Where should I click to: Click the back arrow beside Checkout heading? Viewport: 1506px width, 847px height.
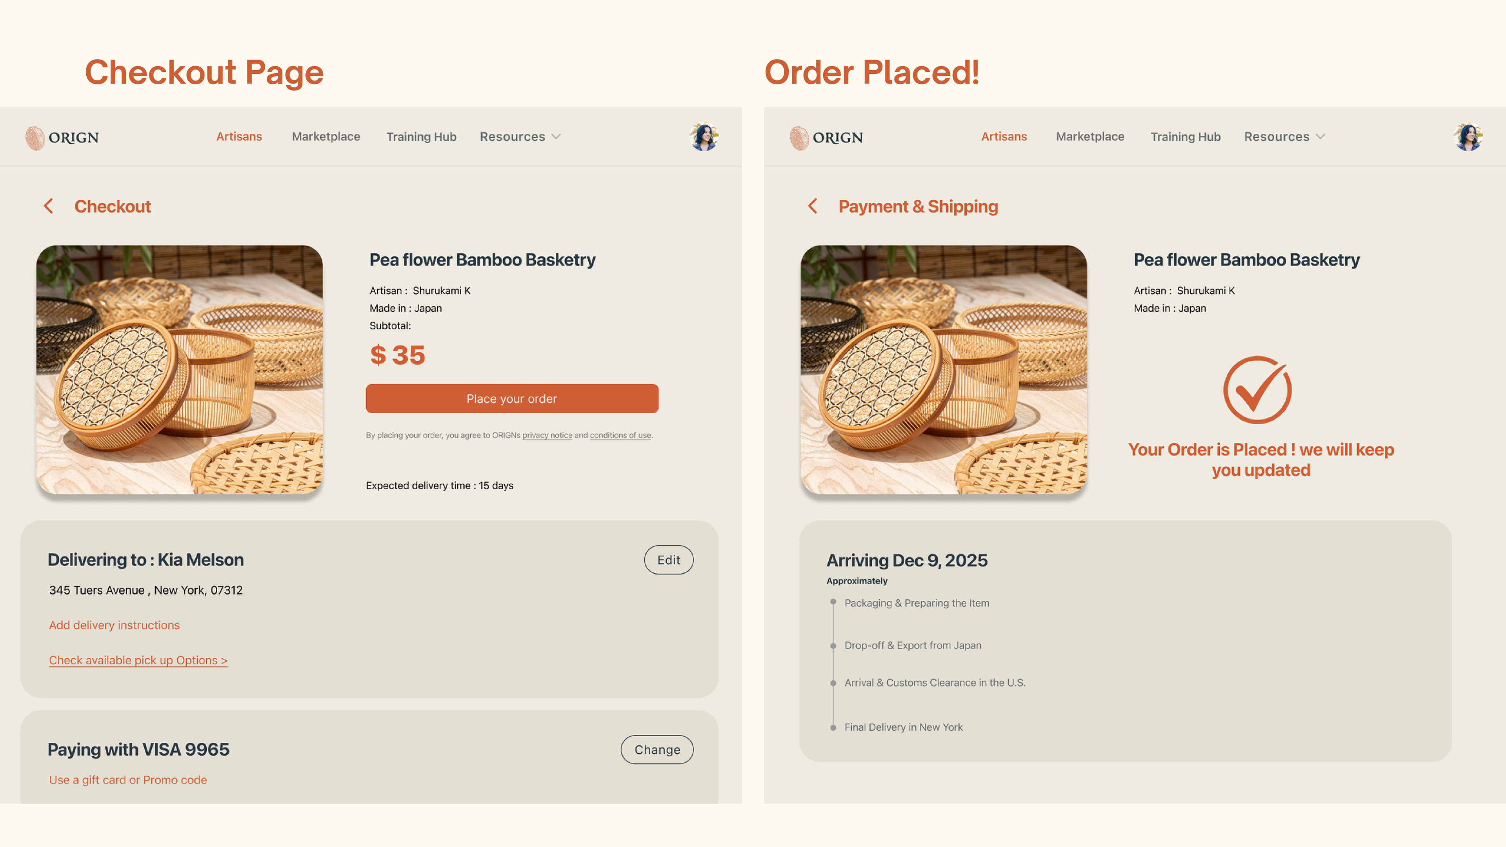(x=49, y=206)
